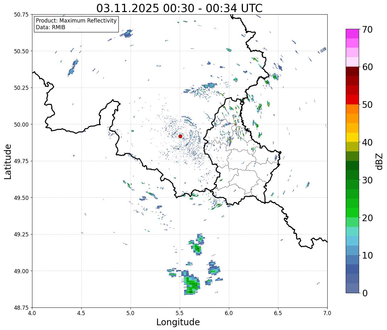The width and height of the screenshot is (387, 330).
Task: Click longitude tick label 5.5
Action: 180,313
